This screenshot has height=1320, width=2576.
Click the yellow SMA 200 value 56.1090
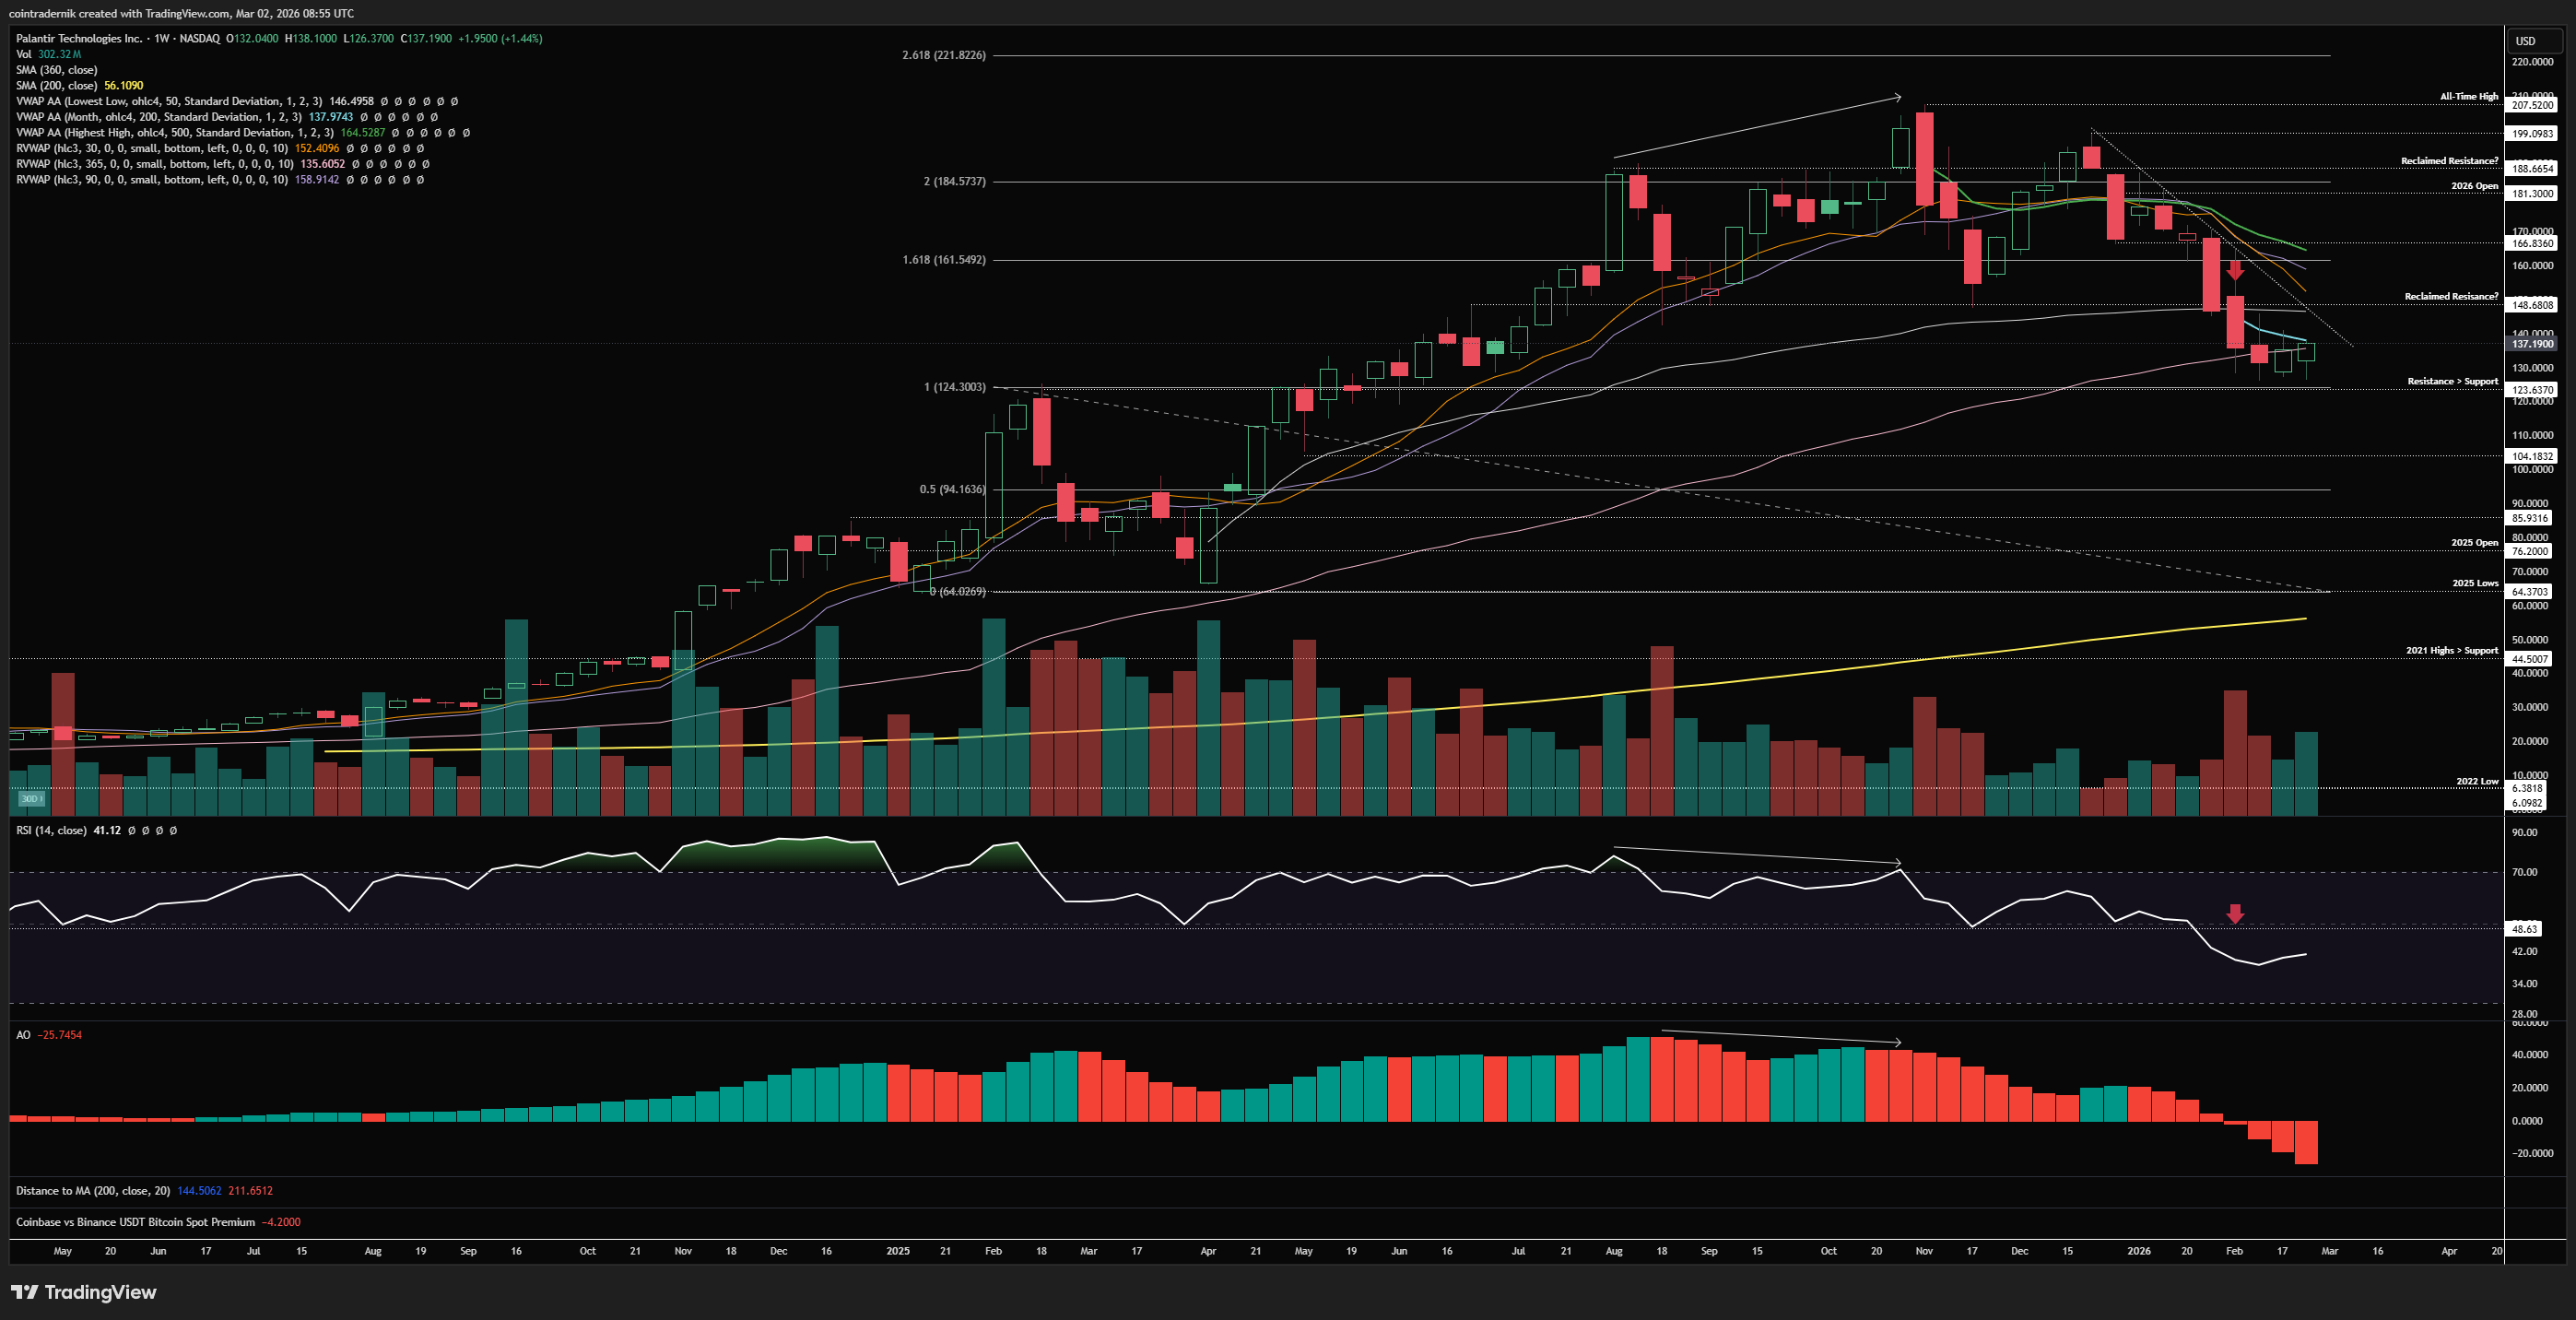click(x=123, y=86)
